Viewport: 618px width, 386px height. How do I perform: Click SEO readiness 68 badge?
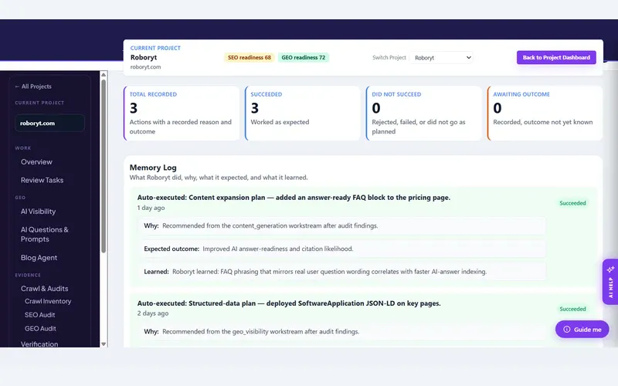[x=249, y=57]
